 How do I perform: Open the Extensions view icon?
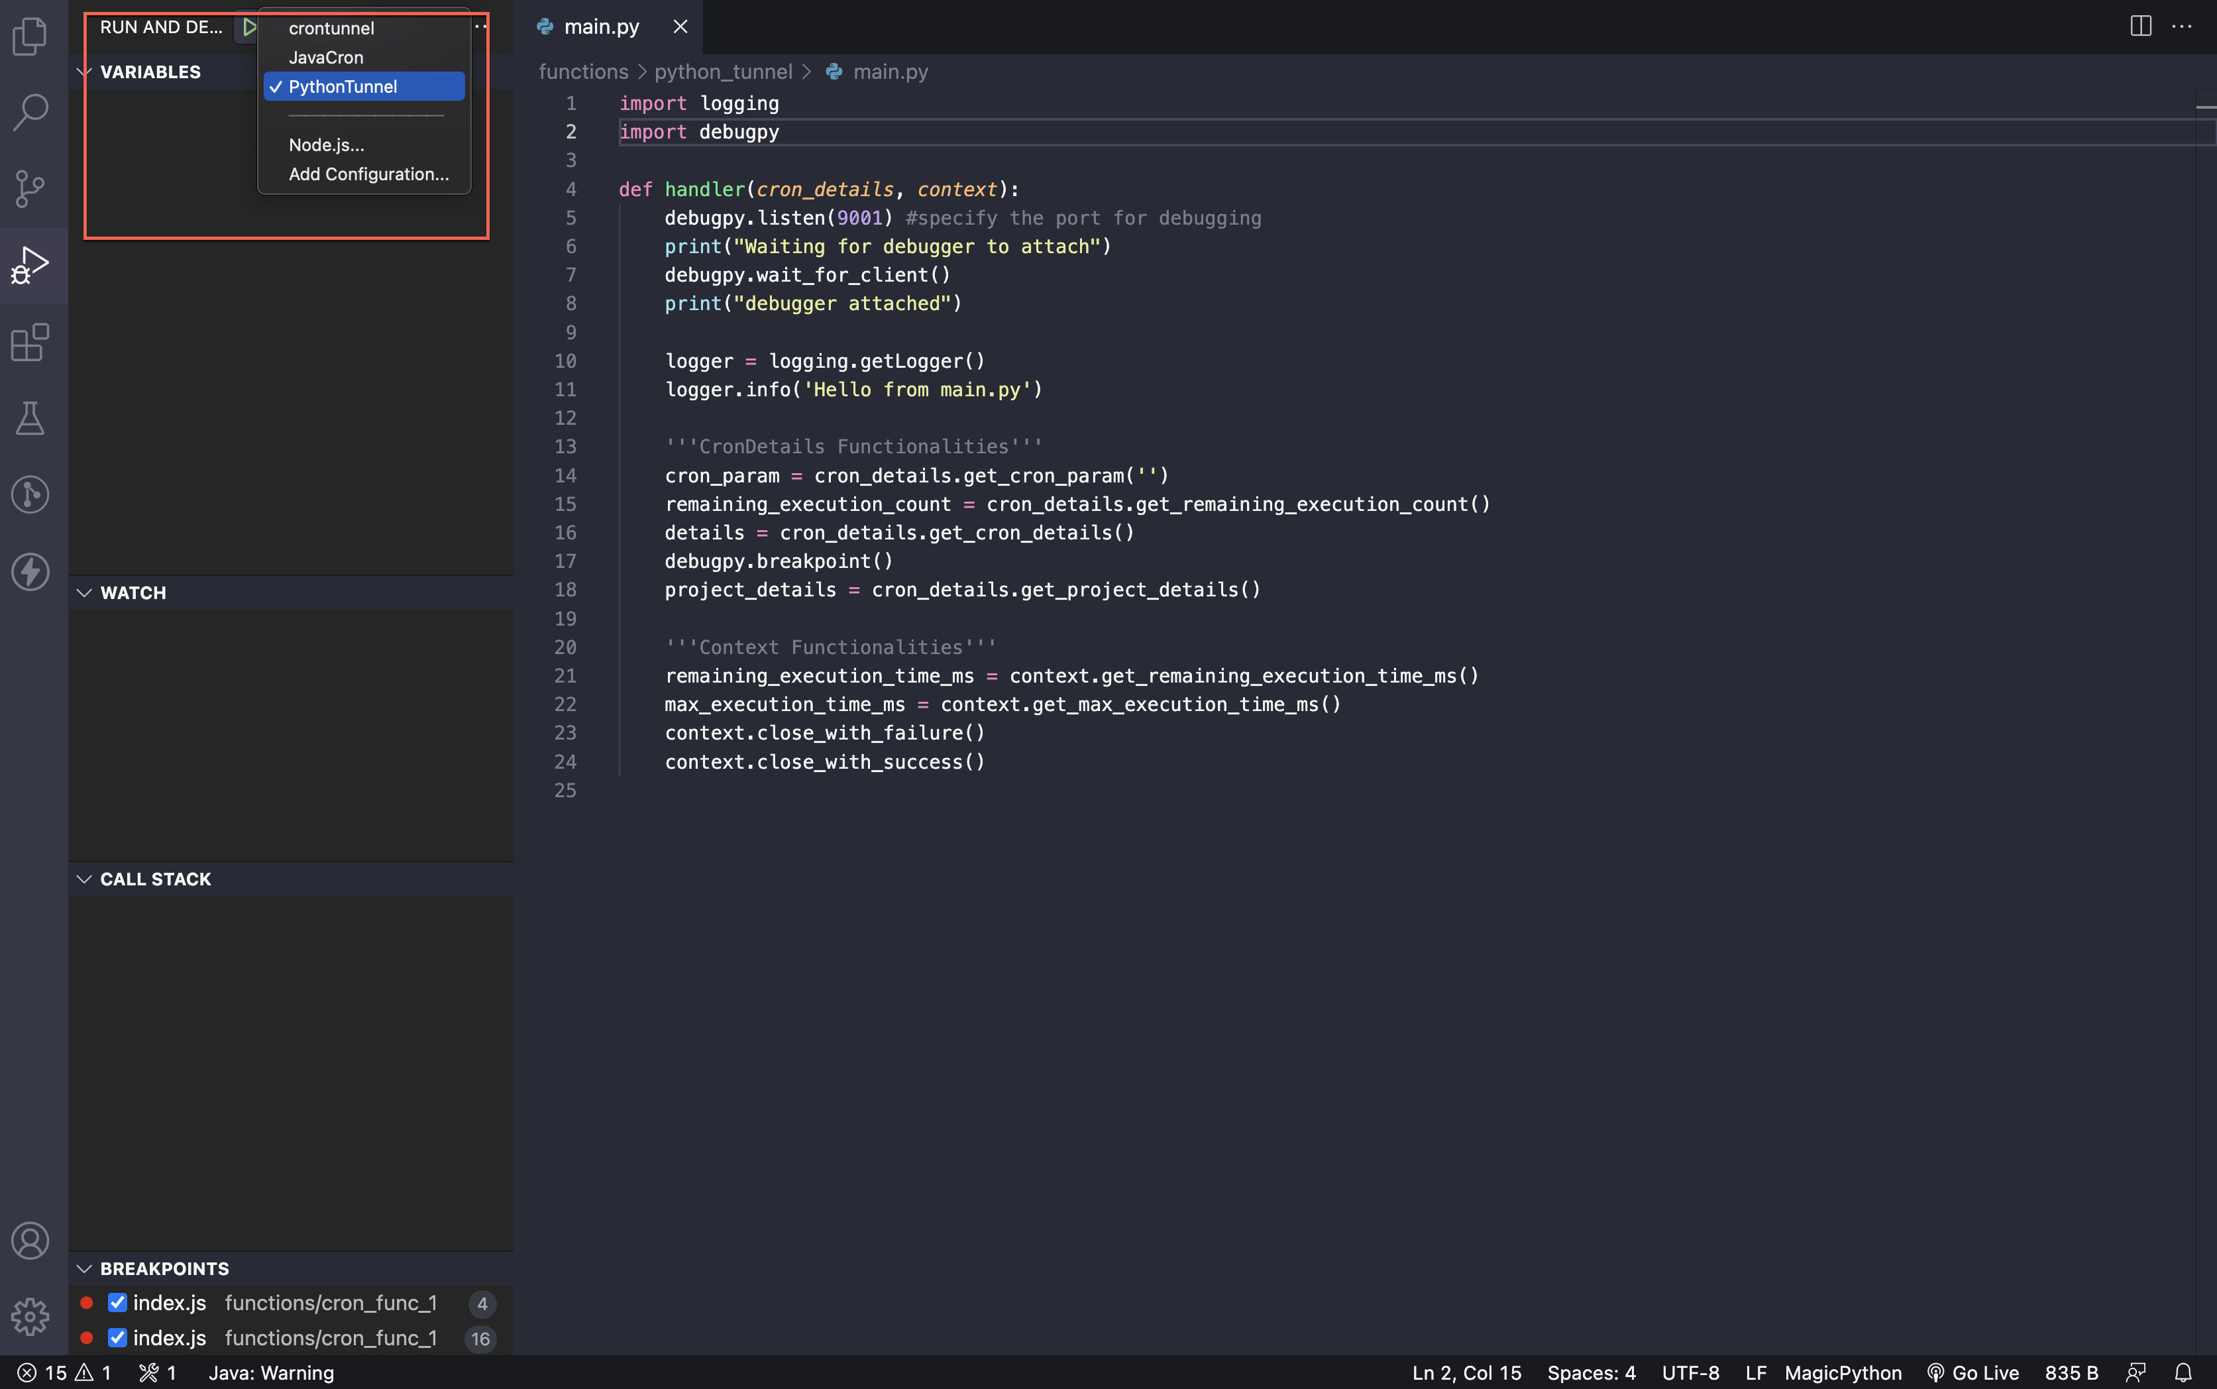30,342
